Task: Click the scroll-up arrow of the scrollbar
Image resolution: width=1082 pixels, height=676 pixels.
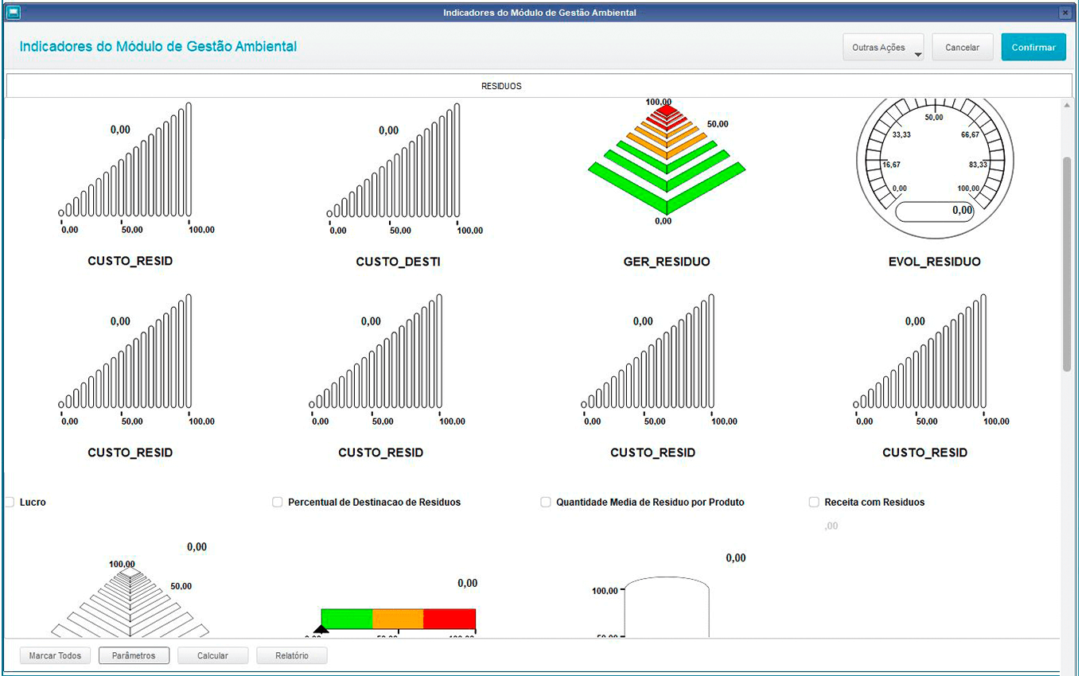Action: (1067, 105)
